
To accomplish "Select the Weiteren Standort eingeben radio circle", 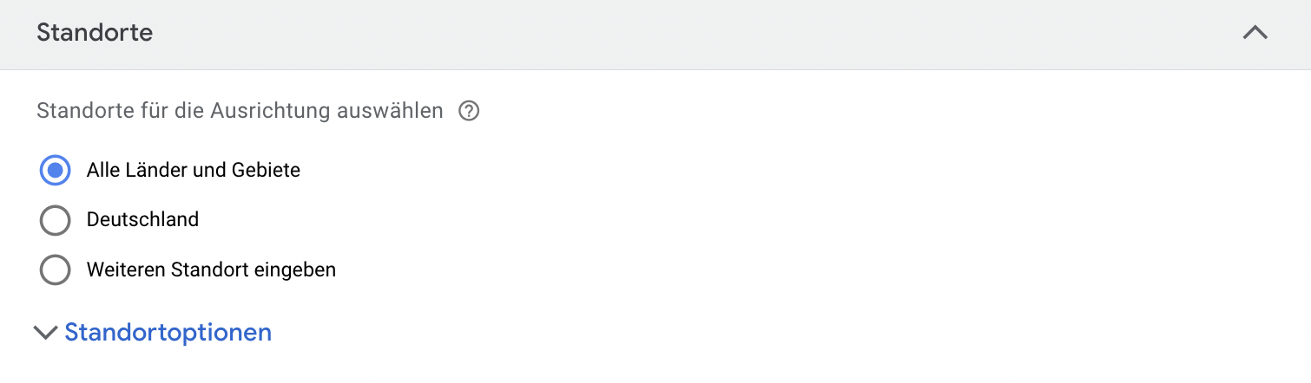I will (56, 270).
